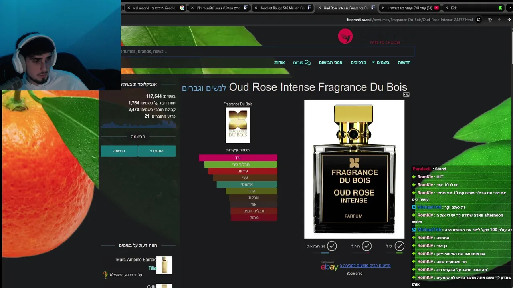Click the Google favicon on the real madrid tab
Viewport: 513px width, 288px height.
(182, 8)
